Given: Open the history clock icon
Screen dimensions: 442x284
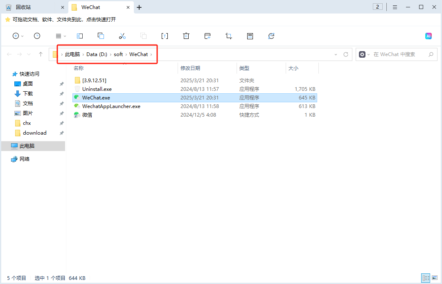Looking at the screenshot, I should point(37,36).
